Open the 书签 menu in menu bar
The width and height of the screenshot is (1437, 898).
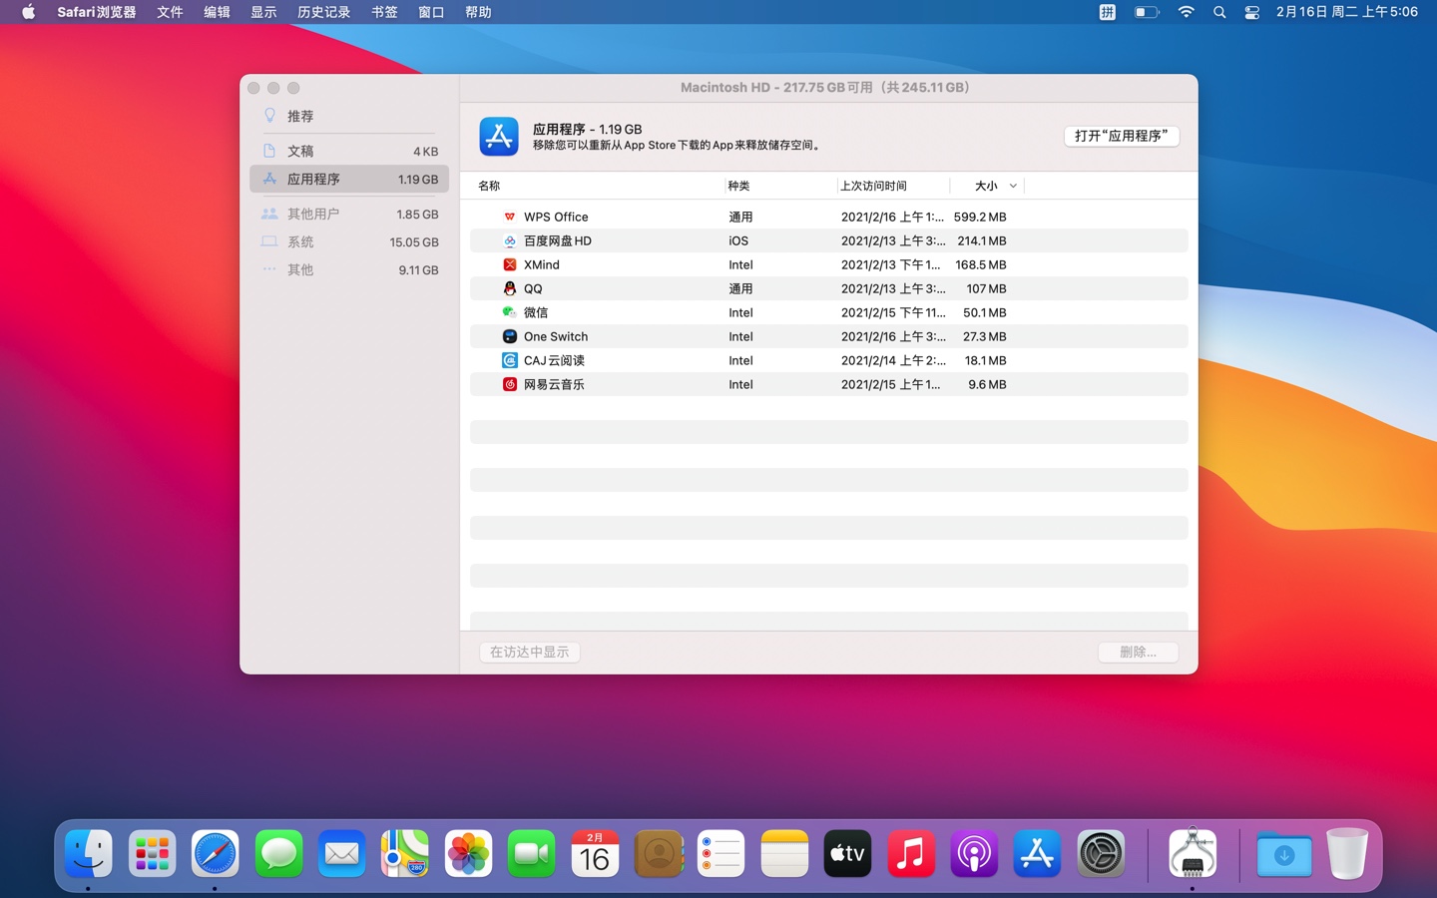click(x=384, y=12)
